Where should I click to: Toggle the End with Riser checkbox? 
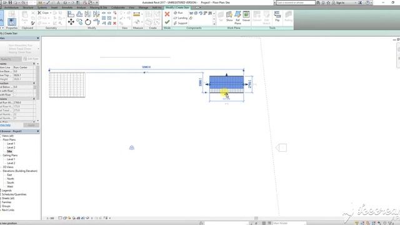[14, 95]
